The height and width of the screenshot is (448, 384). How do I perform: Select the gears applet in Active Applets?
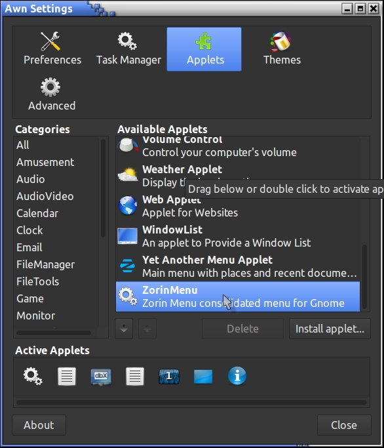tap(33, 377)
